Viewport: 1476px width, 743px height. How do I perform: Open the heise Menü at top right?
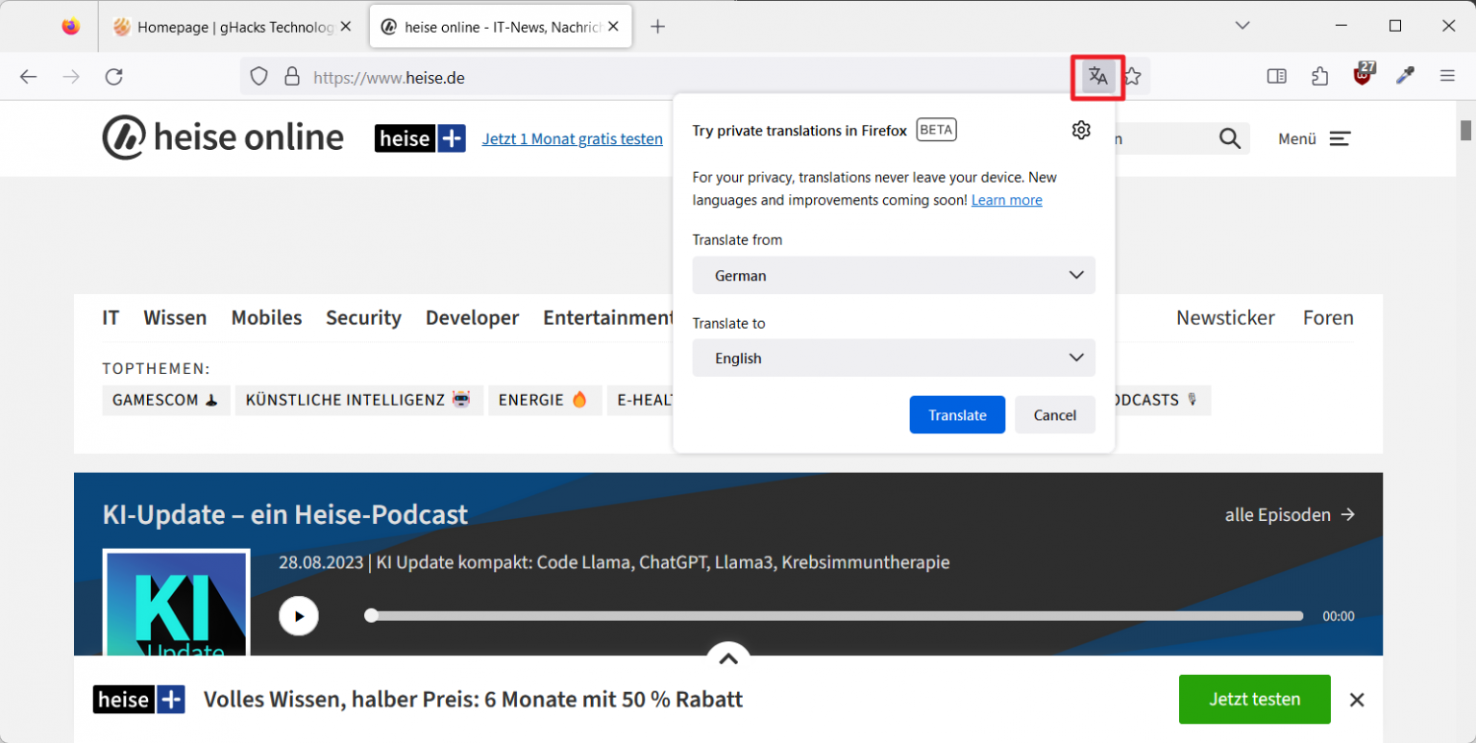(1314, 138)
